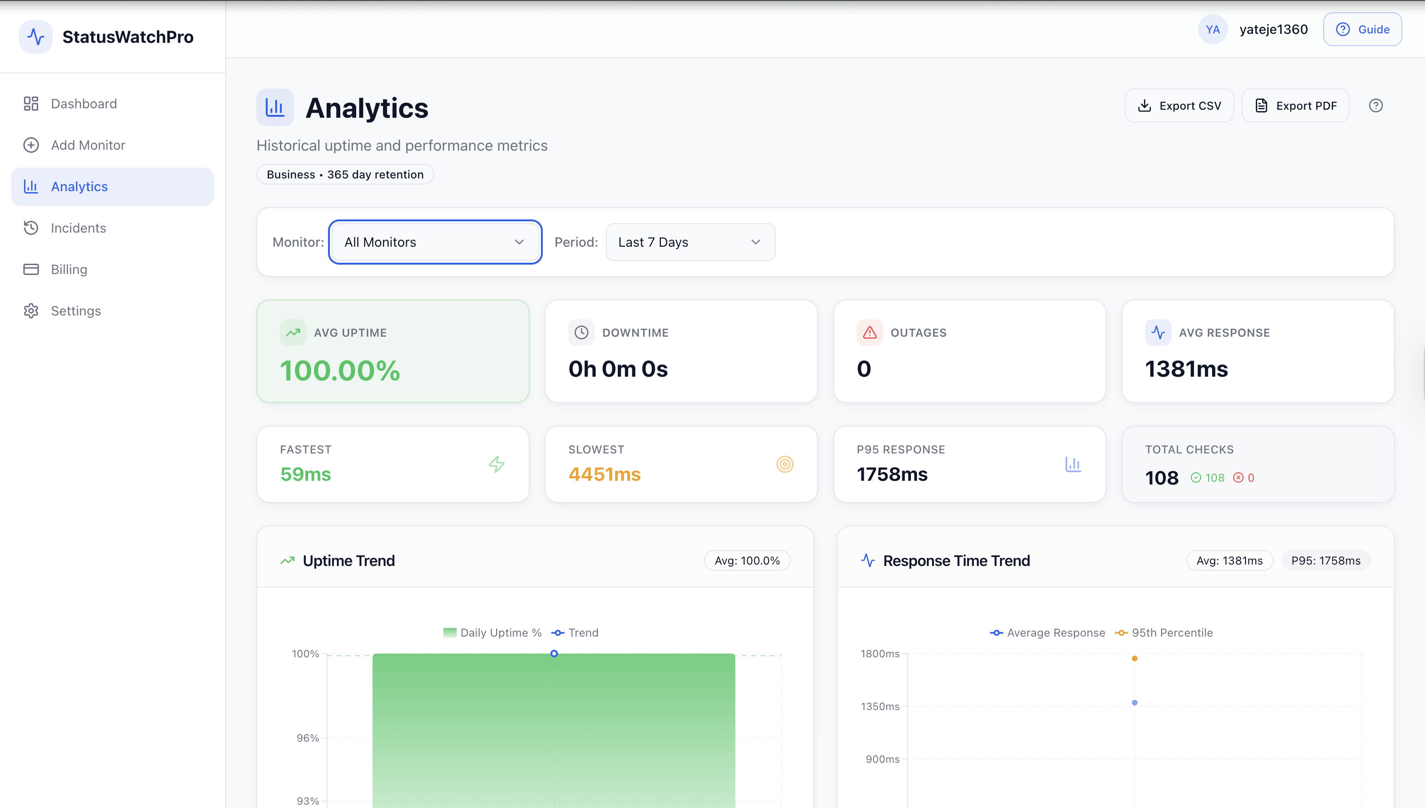Click the Slowest target icon
This screenshot has height=808, width=1425.
tap(785, 464)
